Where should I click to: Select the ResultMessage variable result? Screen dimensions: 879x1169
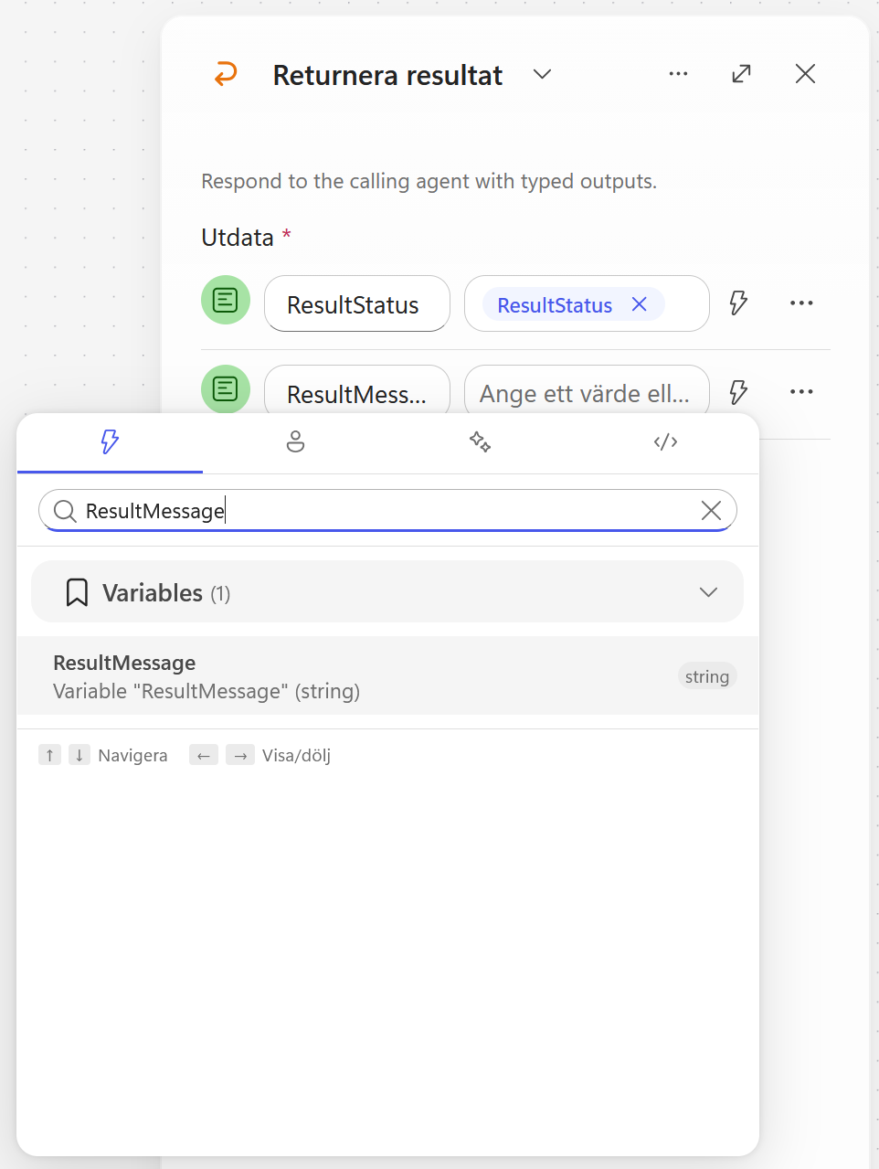(387, 676)
